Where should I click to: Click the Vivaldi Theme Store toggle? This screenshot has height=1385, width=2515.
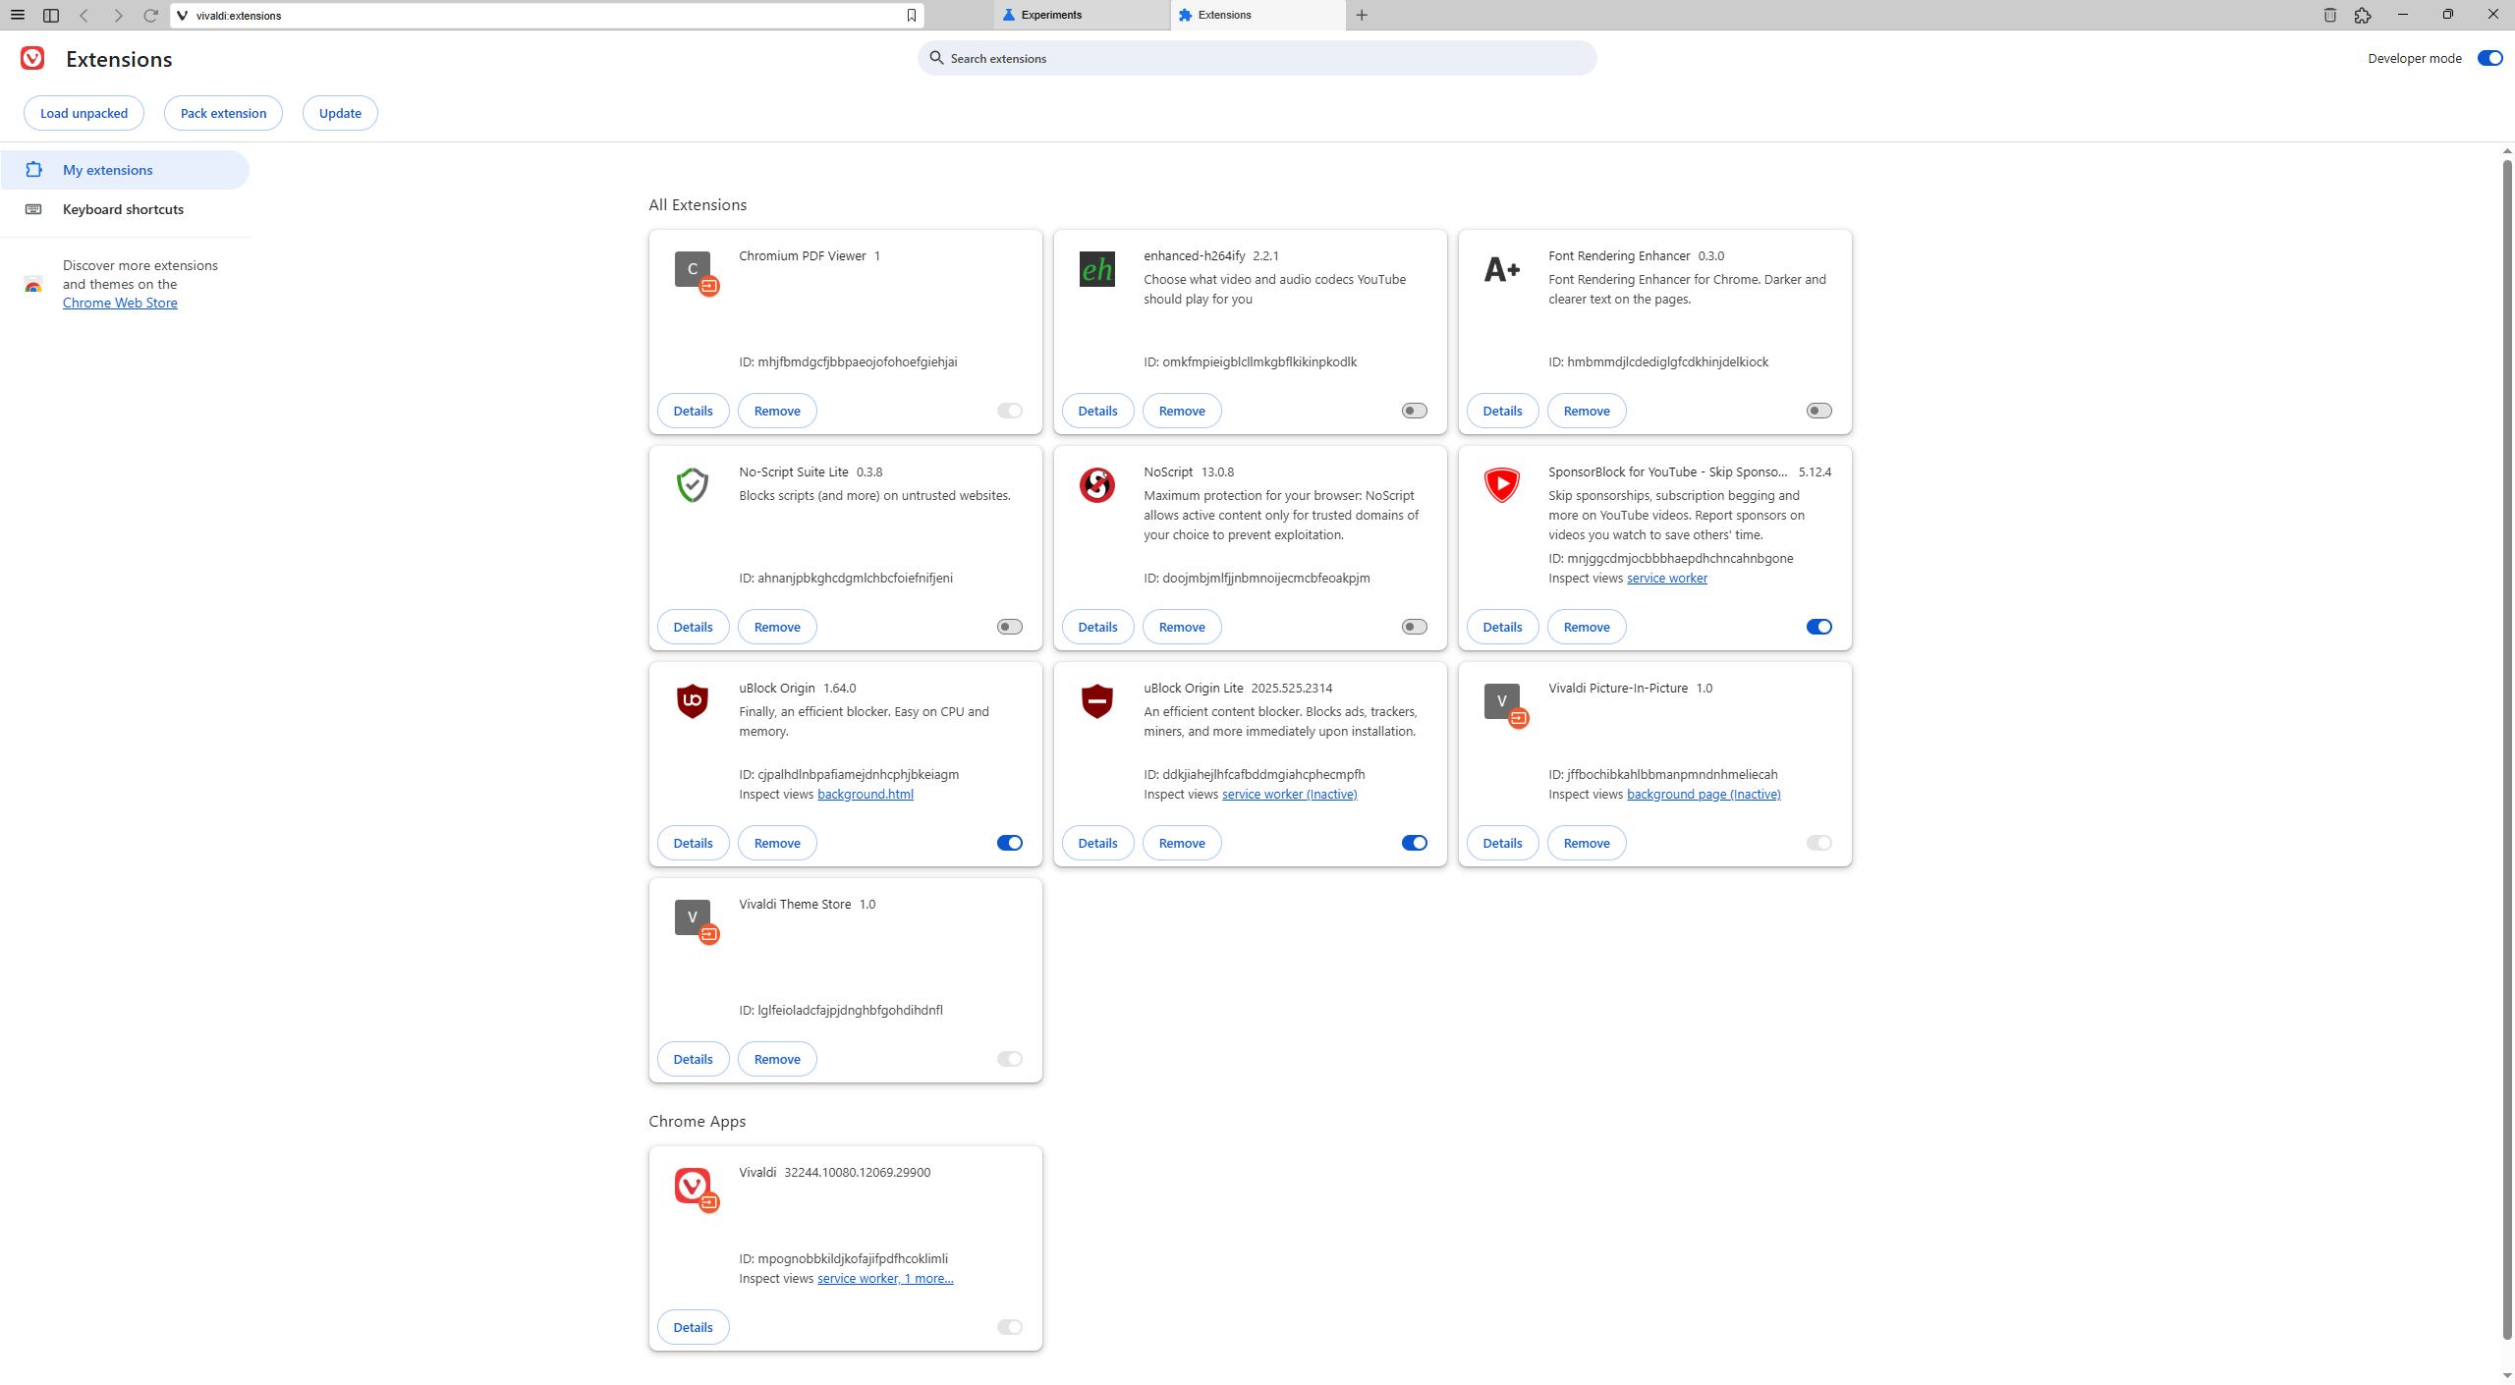(1009, 1059)
